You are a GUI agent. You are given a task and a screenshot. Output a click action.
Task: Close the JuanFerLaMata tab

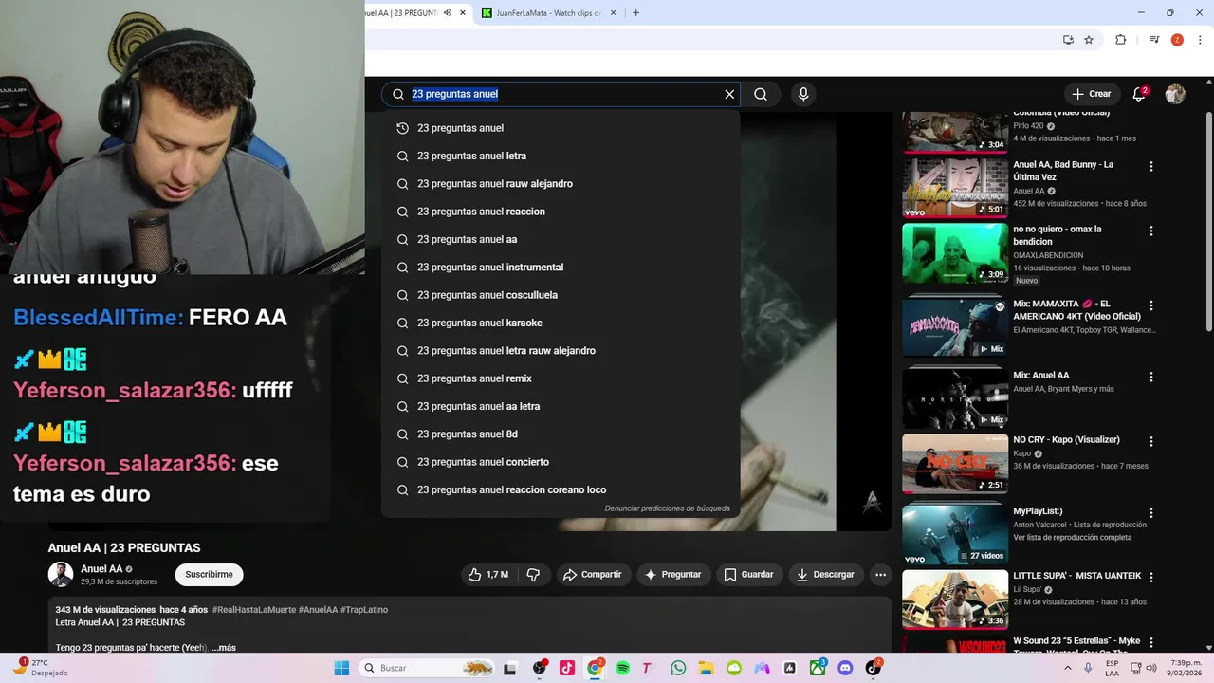pyautogui.click(x=614, y=13)
